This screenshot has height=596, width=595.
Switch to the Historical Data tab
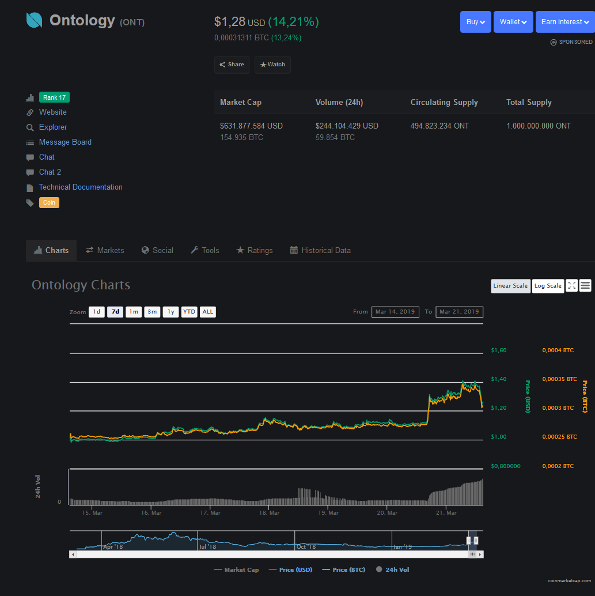tap(320, 251)
